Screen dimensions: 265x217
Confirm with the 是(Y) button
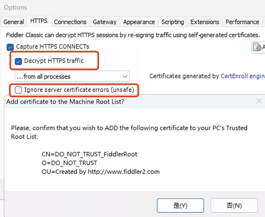click(180, 205)
